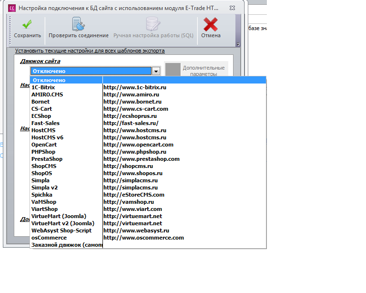Click the disabled Ручная настройка работы (SQL) icon
This screenshot has width=366, height=293.
153,24
